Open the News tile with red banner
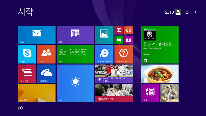This screenshot has width=206, height=116. click(114, 93)
